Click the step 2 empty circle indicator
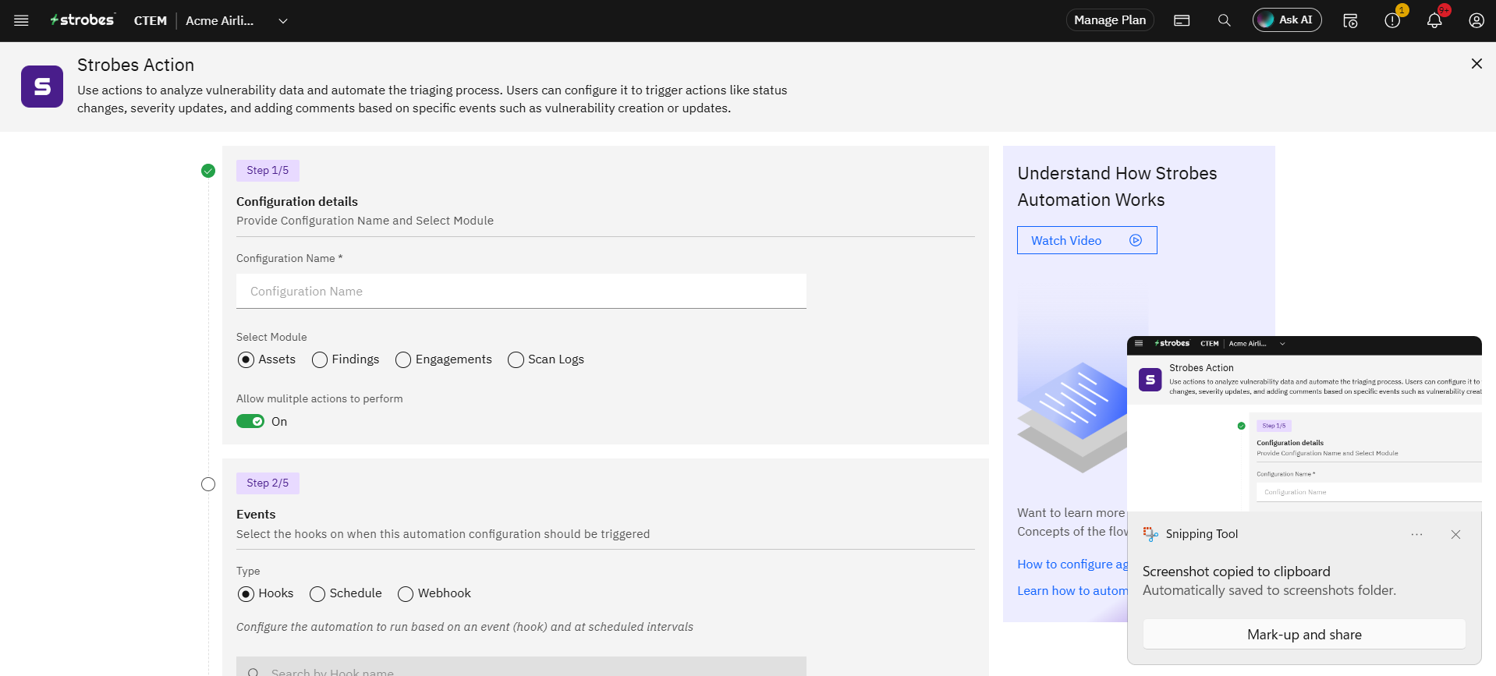This screenshot has height=676, width=1496. pyautogui.click(x=208, y=484)
